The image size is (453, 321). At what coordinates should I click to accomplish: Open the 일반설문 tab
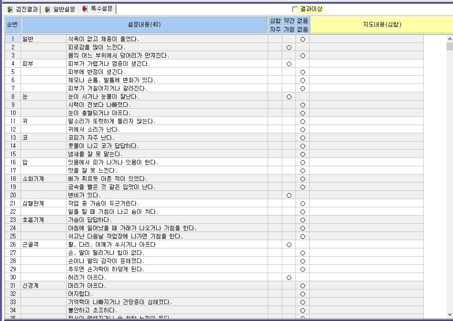click(x=60, y=10)
